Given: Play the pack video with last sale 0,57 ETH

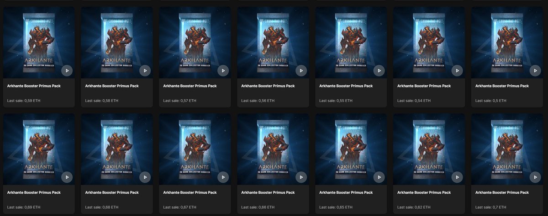Looking at the screenshot, I should (x=223, y=71).
